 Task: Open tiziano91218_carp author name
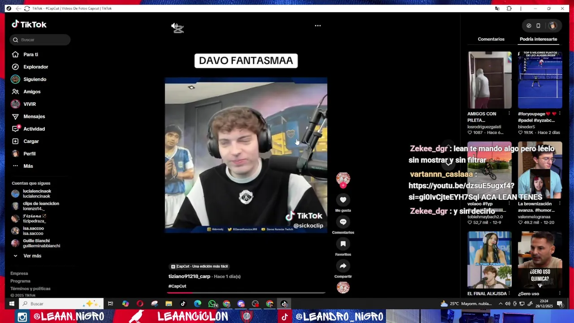(x=189, y=276)
